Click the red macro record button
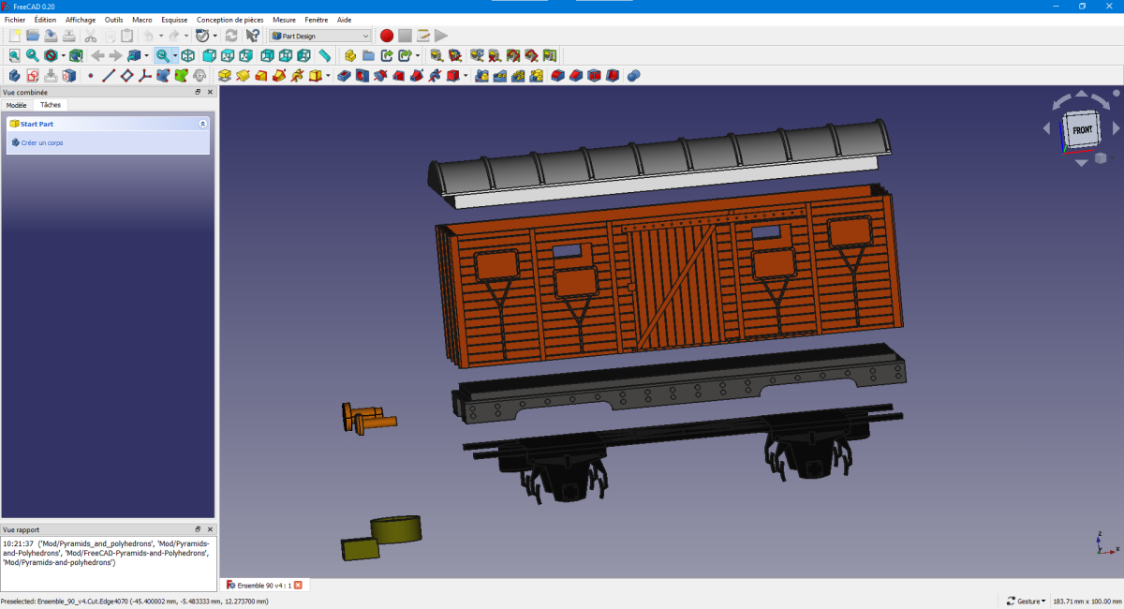Viewport: 1124px width, 609px height. [387, 36]
